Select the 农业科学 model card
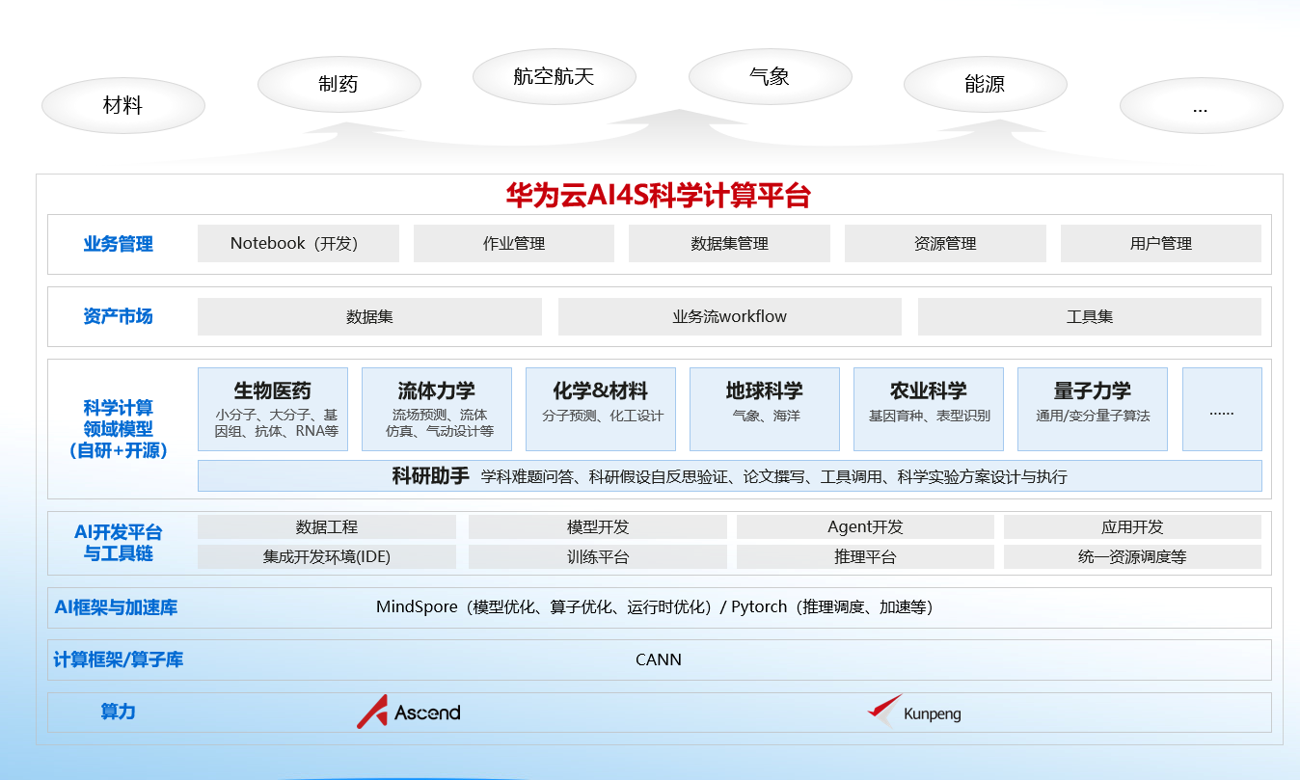The width and height of the screenshot is (1300, 780). (x=929, y=409)
